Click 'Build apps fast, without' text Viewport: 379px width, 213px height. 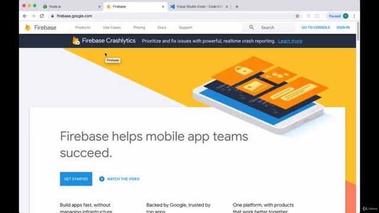85,205
